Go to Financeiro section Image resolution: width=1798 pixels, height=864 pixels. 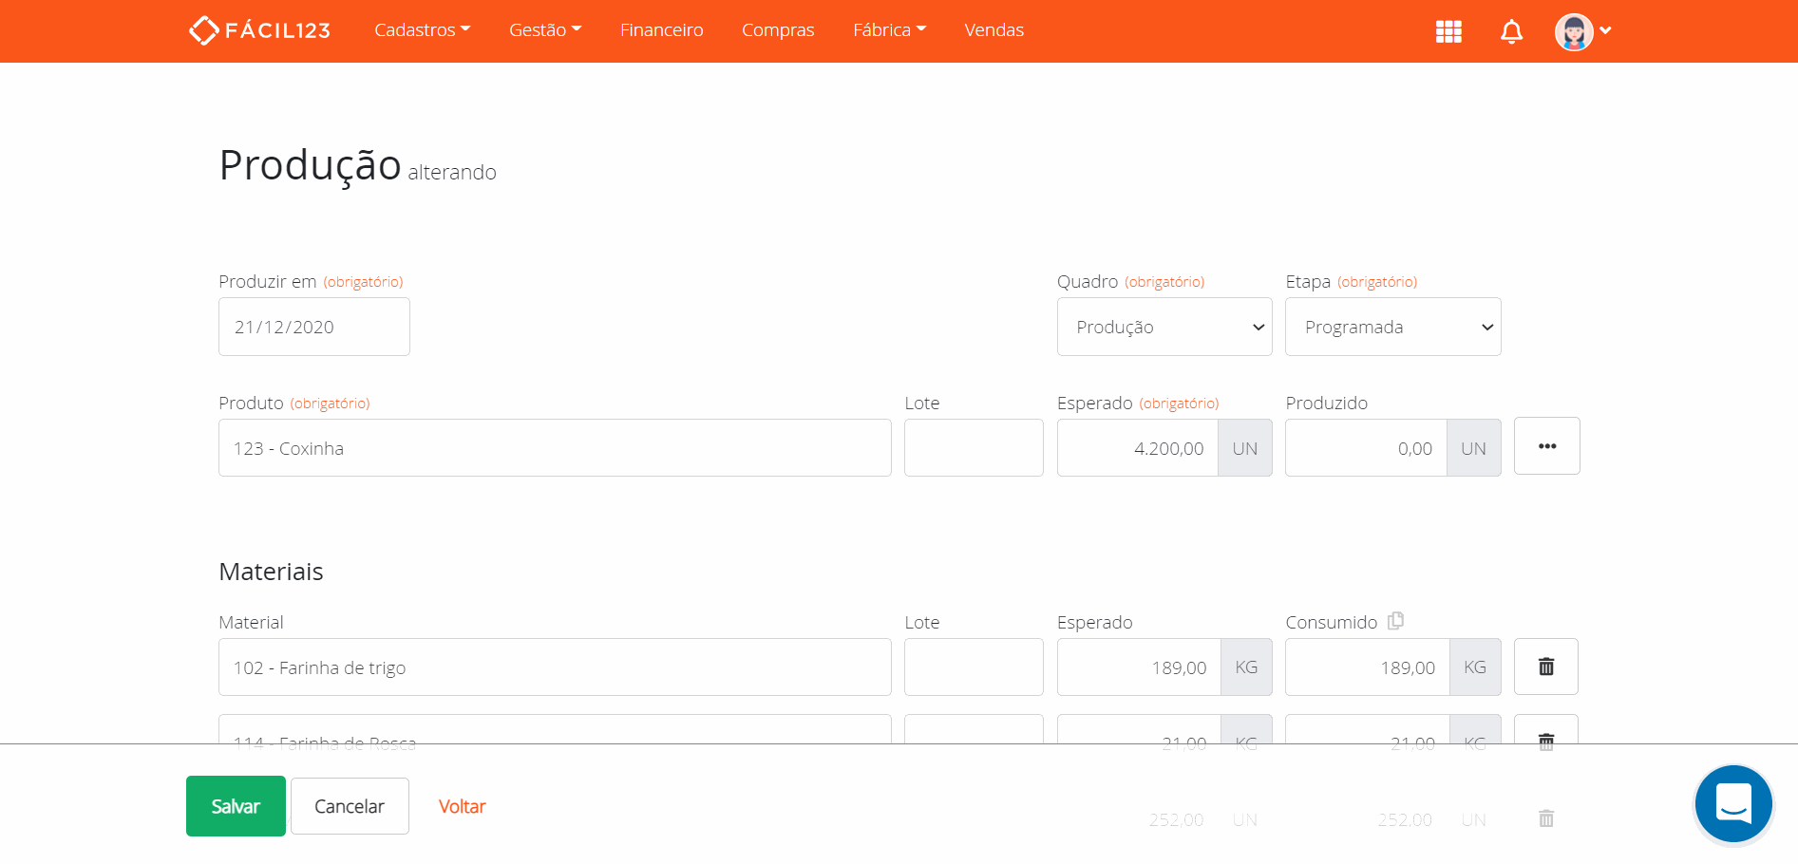tap(661, 30)
